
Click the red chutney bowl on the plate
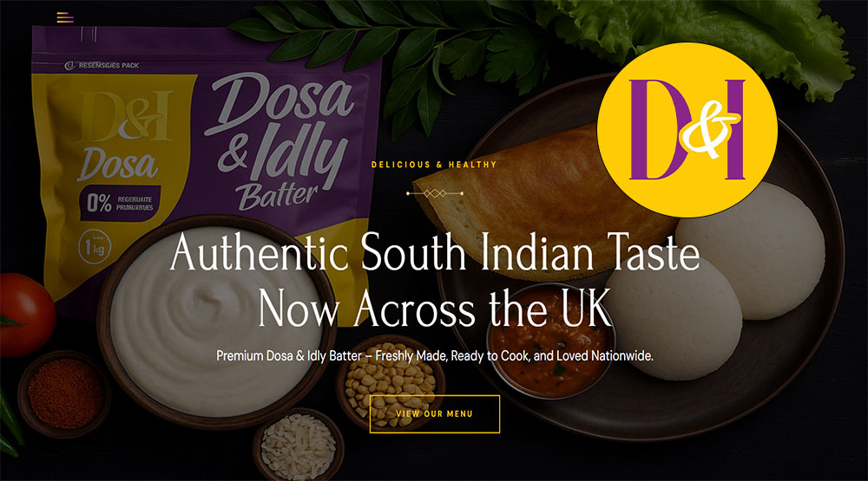point(551,338)
